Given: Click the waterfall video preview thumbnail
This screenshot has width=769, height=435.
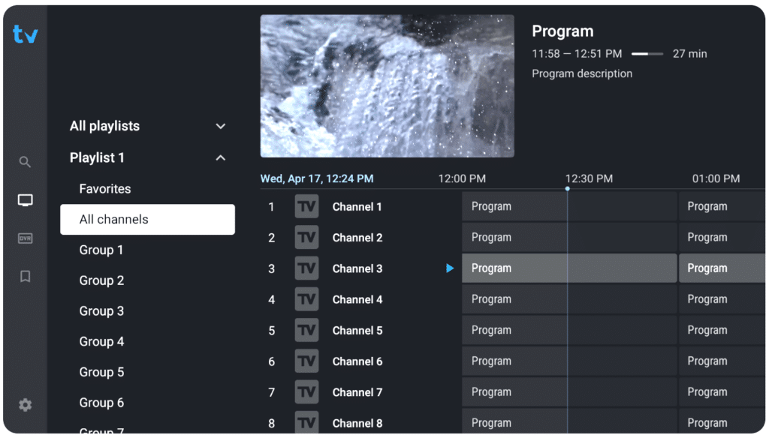Looking at the screenshot, I should [387, 85].
